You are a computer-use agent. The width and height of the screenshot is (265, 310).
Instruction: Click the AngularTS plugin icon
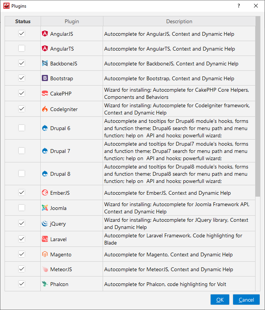pyautogui.click(x=45, y=48)
